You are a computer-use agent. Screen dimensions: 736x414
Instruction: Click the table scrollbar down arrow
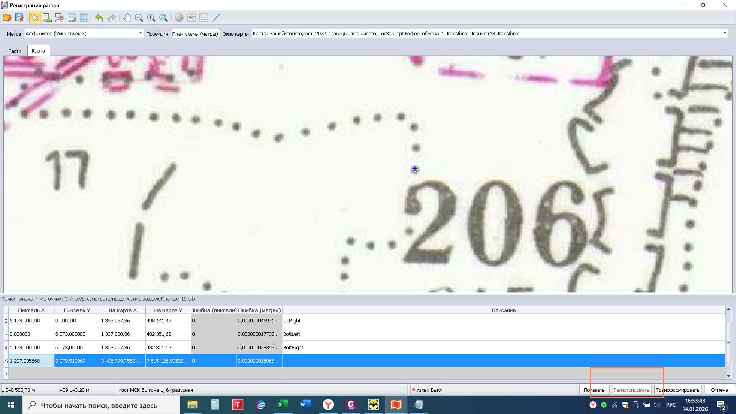[x=728, y=376]
